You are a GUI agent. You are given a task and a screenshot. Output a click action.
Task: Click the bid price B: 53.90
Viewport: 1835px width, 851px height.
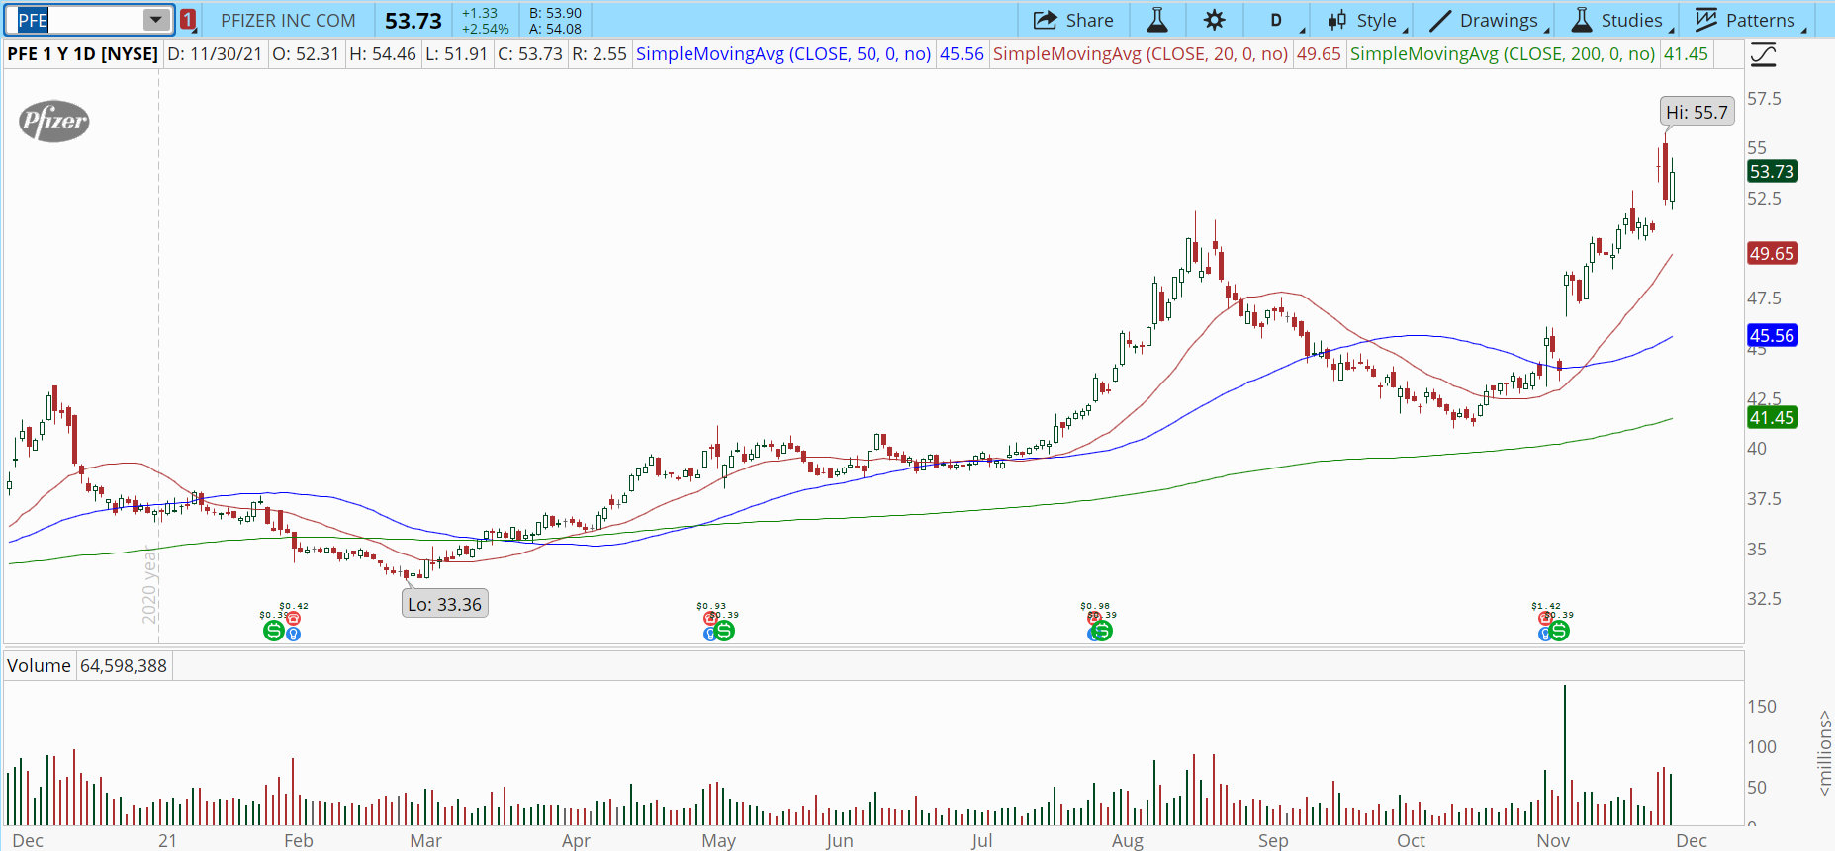coord(555,13)
